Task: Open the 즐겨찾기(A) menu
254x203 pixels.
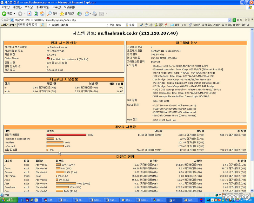Action: pyautogui.click(x=43, y=7)
